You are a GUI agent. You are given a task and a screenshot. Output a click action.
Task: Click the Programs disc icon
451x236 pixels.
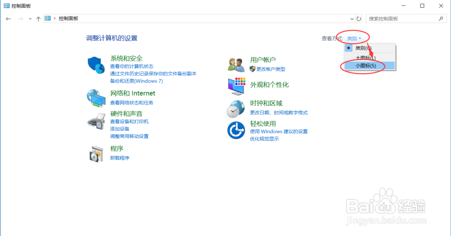pos(97,154)
